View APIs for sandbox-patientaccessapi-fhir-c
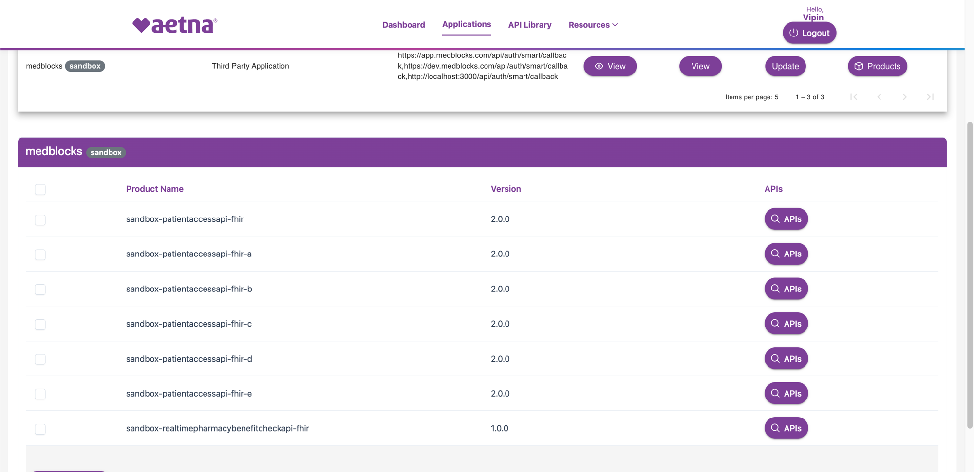Screen dimensions: 974x472 coord(786,324)
